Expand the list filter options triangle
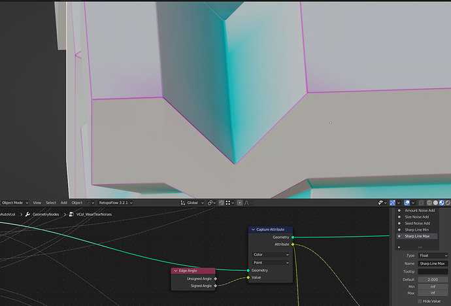451x306 pixels. click(x=399, y=247)
